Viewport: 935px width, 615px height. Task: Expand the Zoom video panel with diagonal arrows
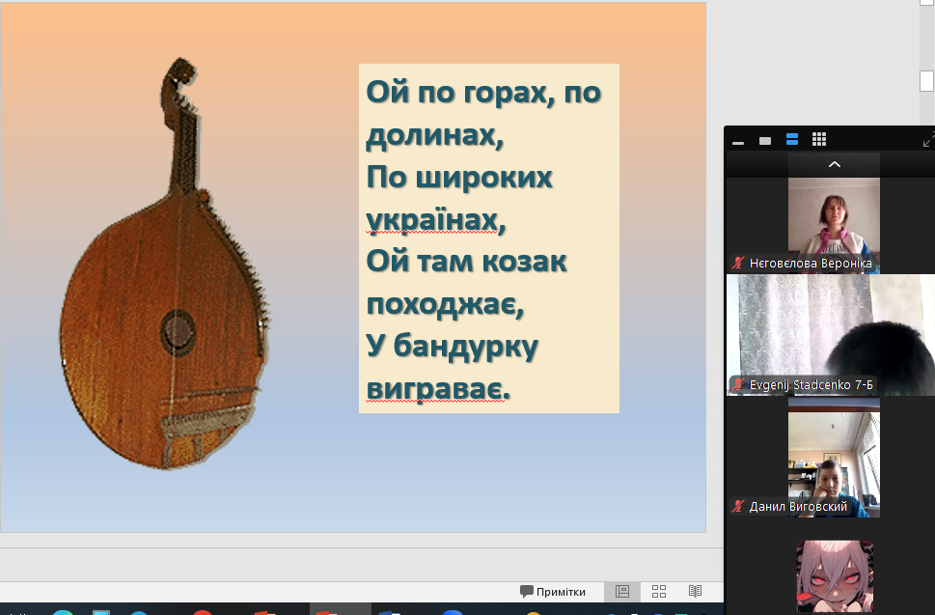coord(928,140)
